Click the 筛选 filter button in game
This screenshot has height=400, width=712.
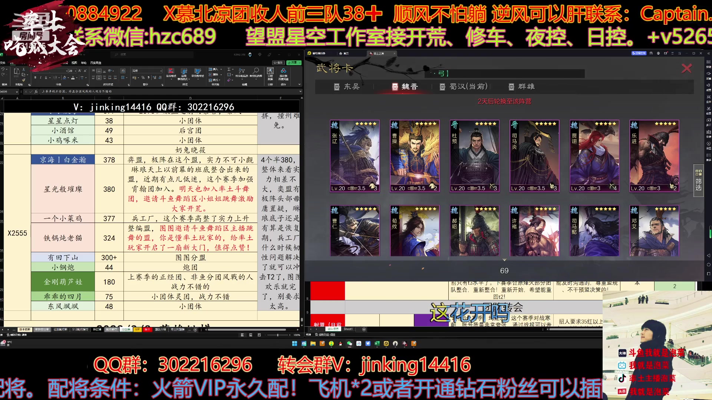(x=699, y=180)
